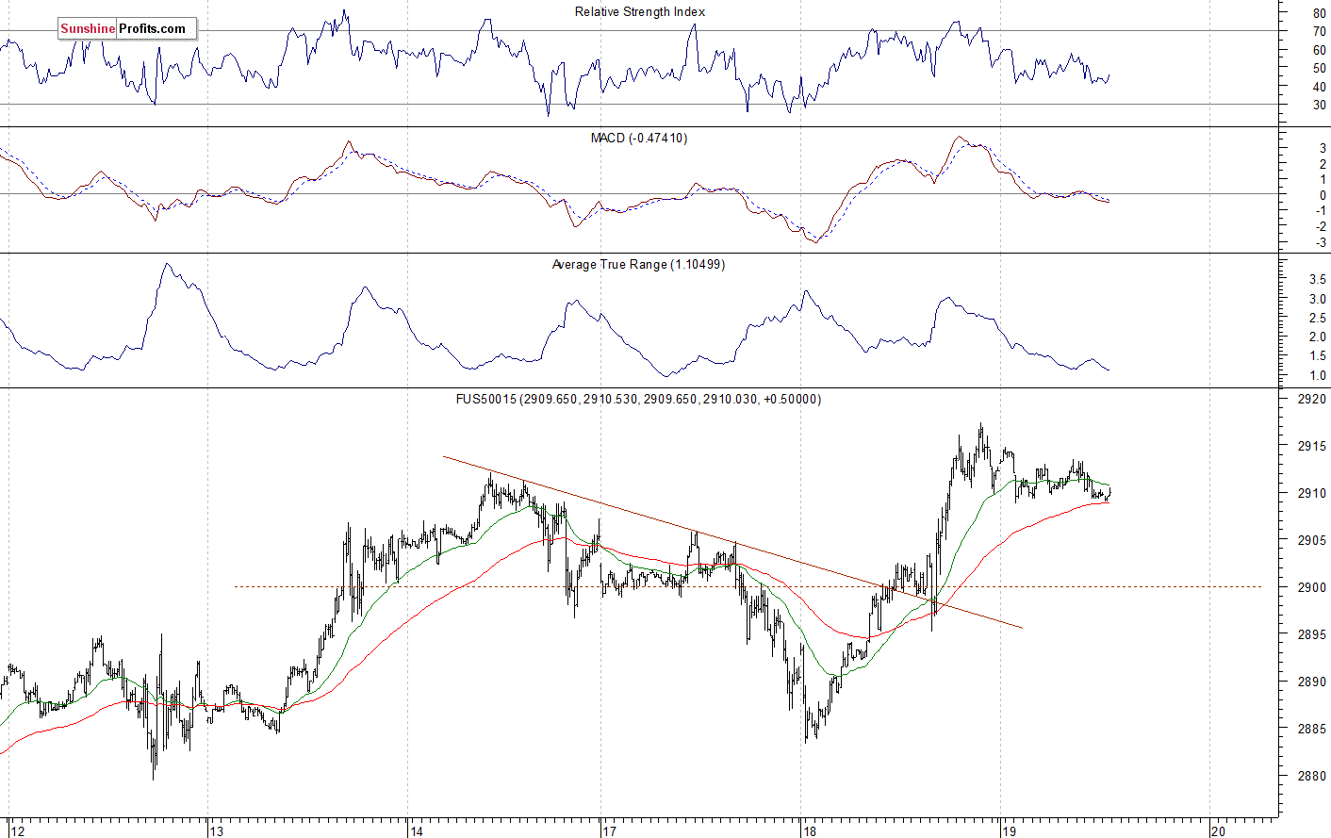Click the ATR 3.5 axis label
1331x838 pixels.
click(x=1317, y=280)
